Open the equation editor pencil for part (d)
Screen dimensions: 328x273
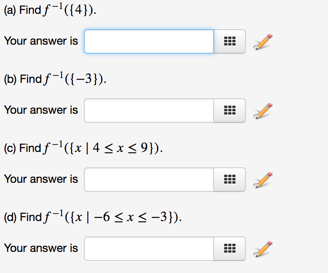(262, 248)
